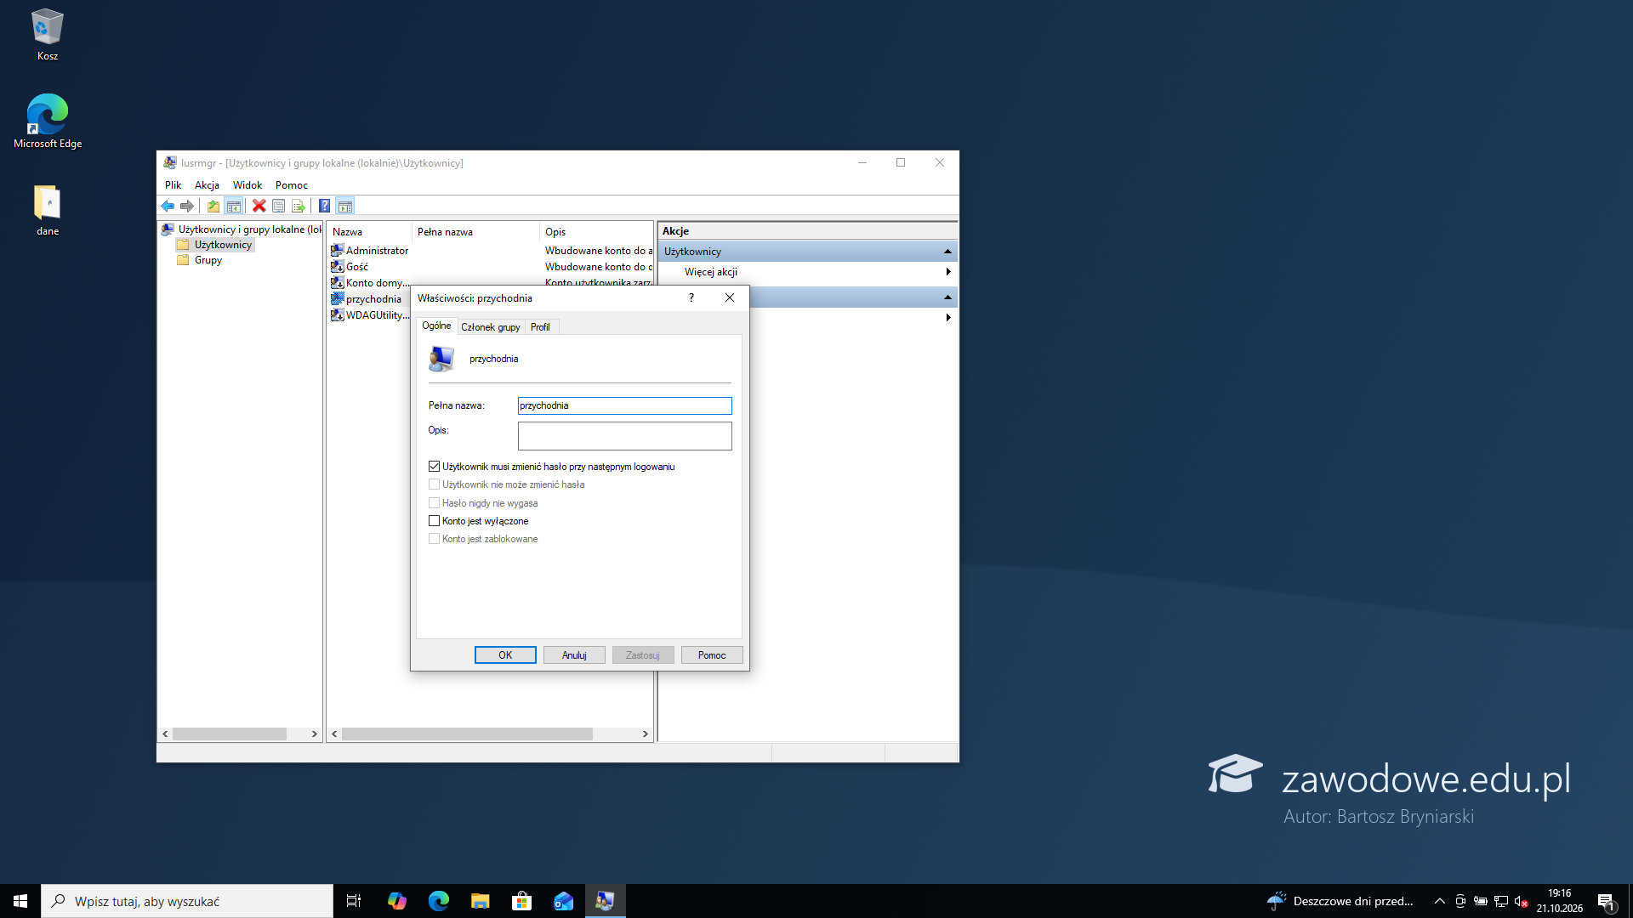Expand 'Więcej akcji' submenu arrow

[948, 272]
